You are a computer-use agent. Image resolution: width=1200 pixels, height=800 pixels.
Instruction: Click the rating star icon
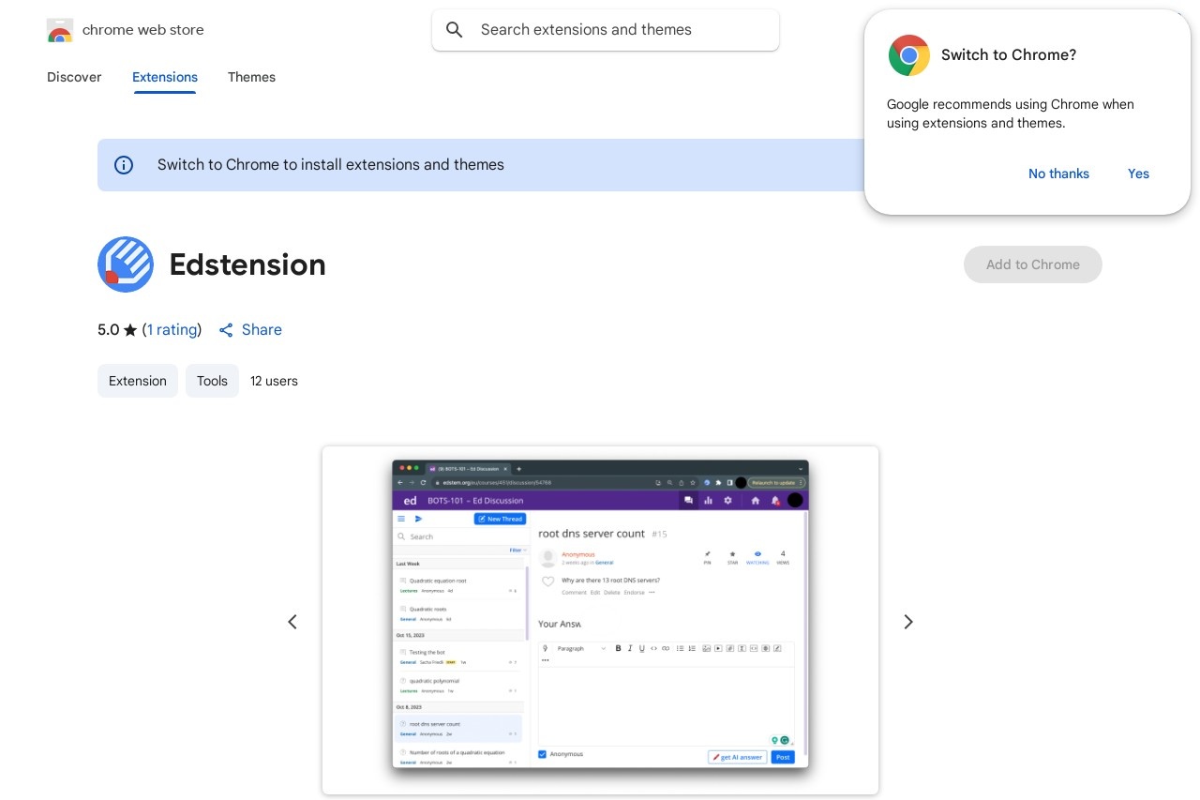130,330
